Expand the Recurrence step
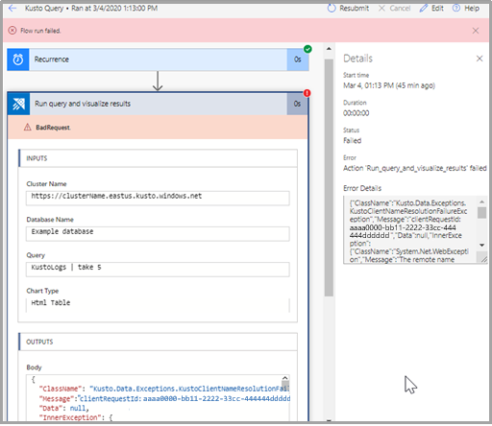The height and width of the screenshot is (426, 492). click(x=158, y=59)
